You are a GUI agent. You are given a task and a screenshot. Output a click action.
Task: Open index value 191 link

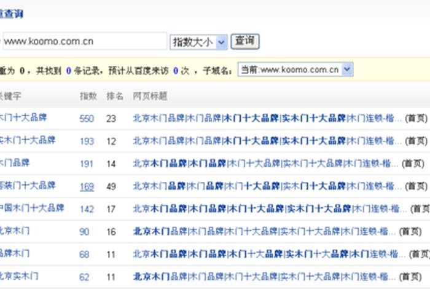pyautogui.click(x=87, y=164)
